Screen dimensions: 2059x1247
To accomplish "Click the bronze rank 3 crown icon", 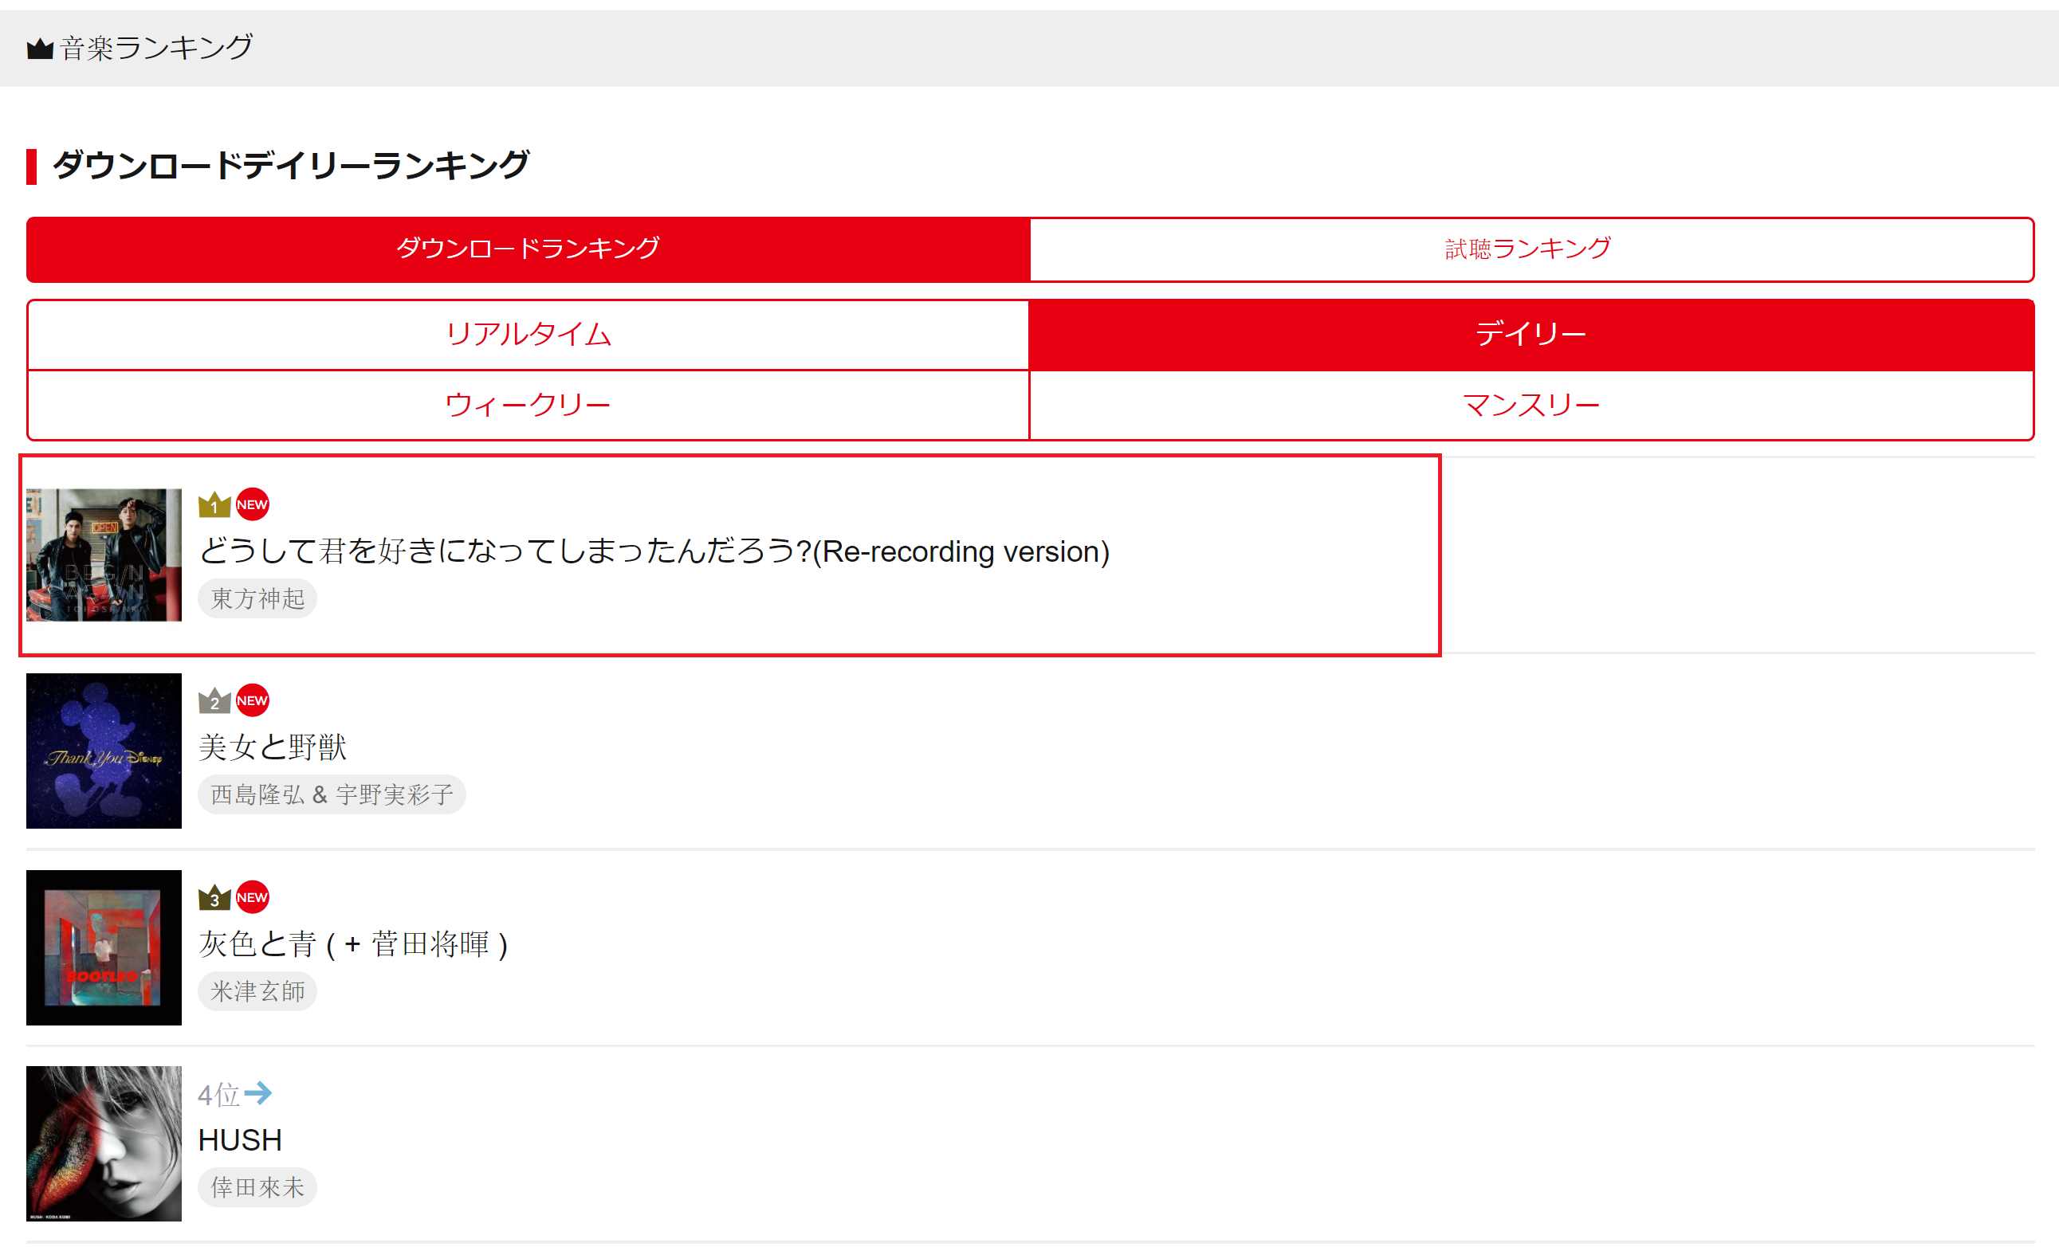I will point(214,897).
